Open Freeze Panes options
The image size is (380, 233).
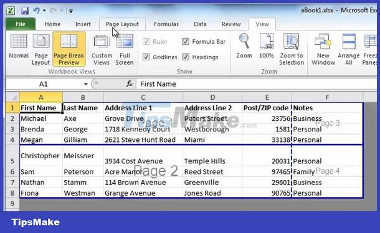(369, 49)
